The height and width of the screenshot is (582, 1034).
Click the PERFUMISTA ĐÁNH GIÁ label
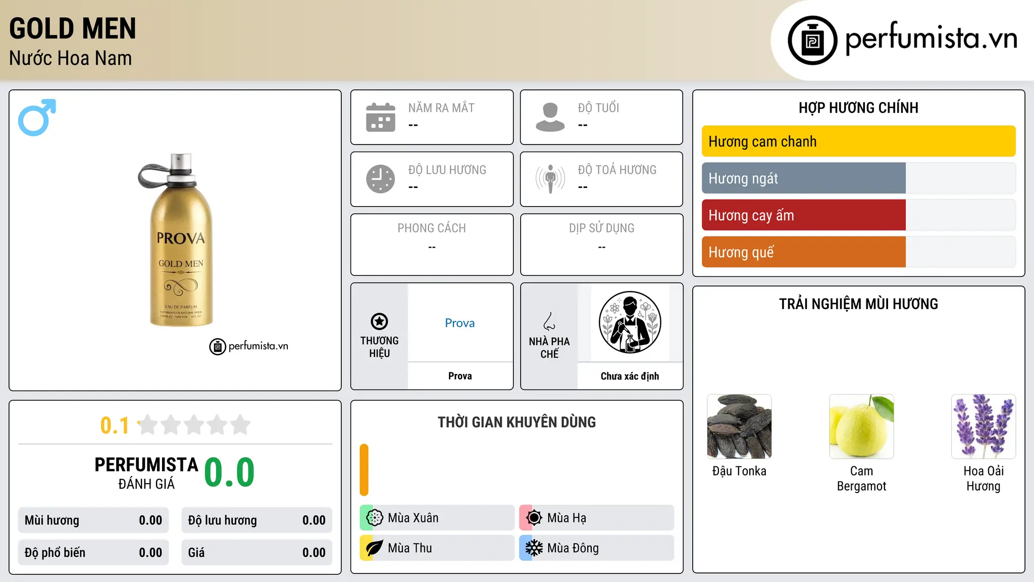click(x=146, y=473)
